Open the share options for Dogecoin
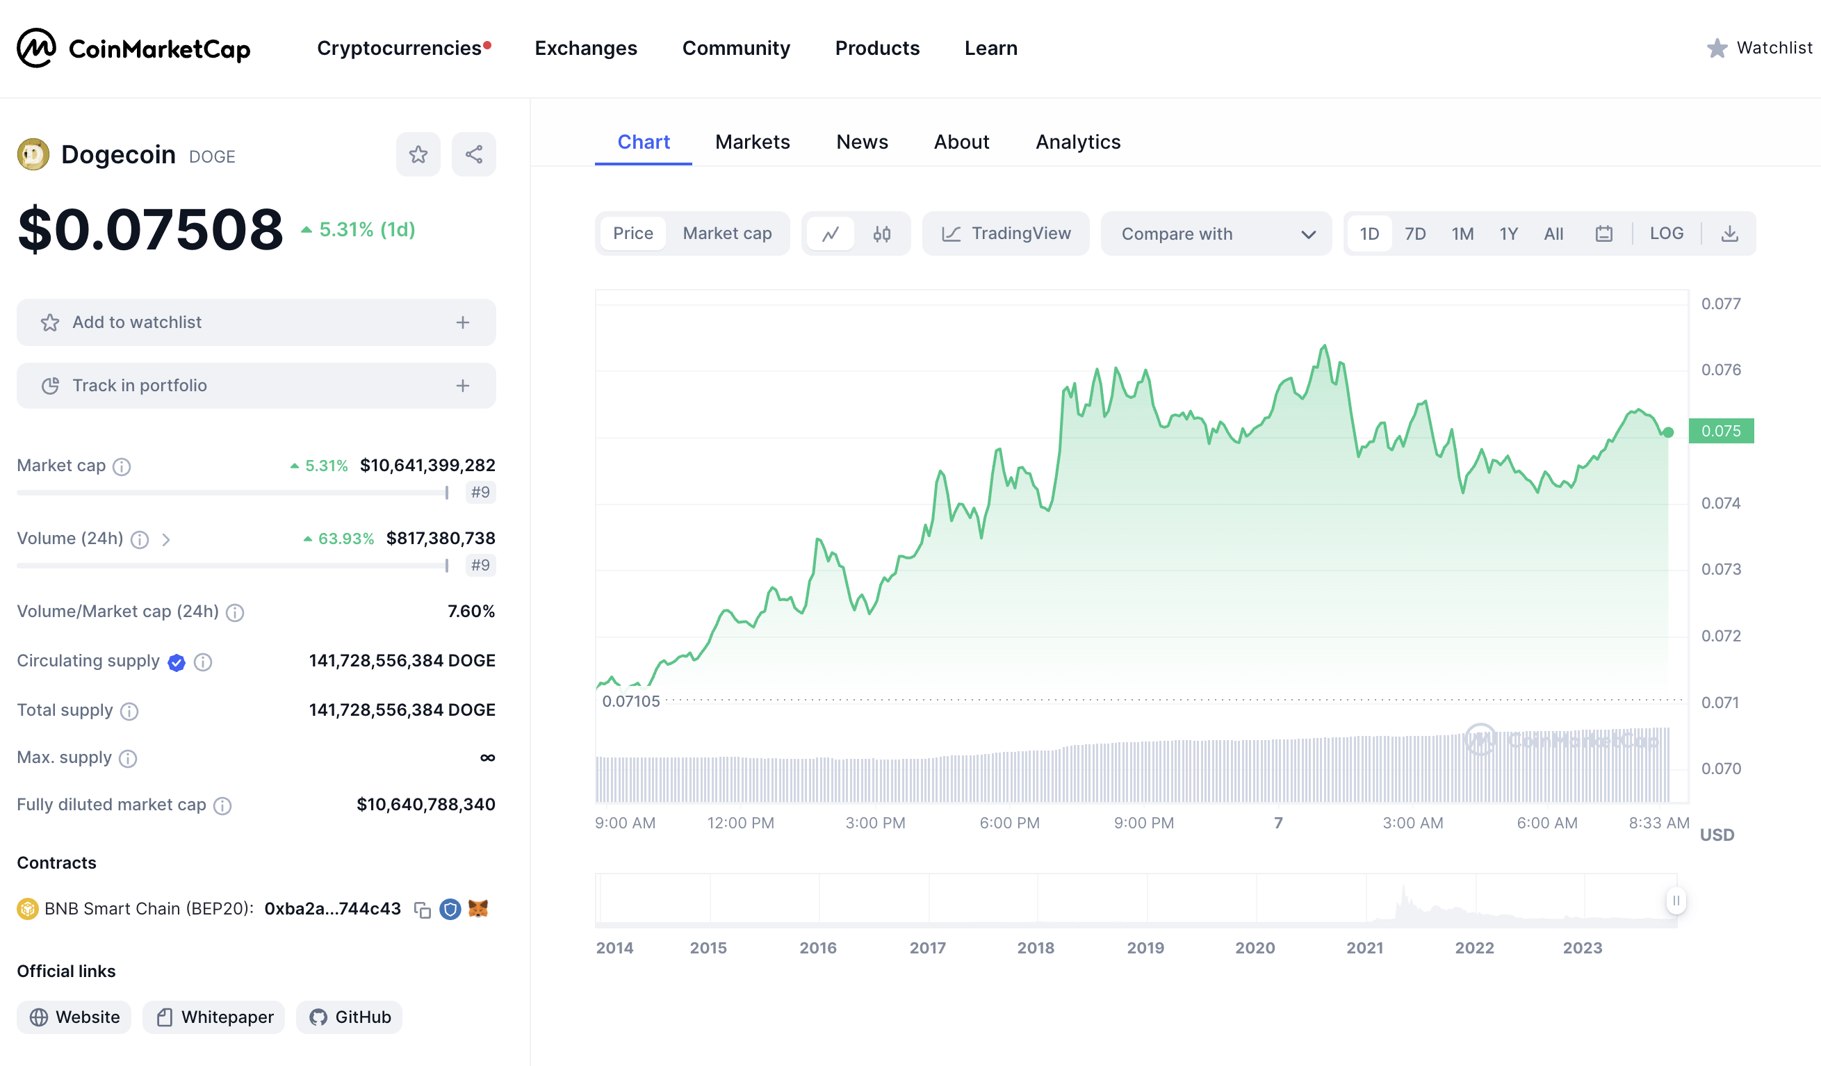The image size is (1821, 1066). 473,154
